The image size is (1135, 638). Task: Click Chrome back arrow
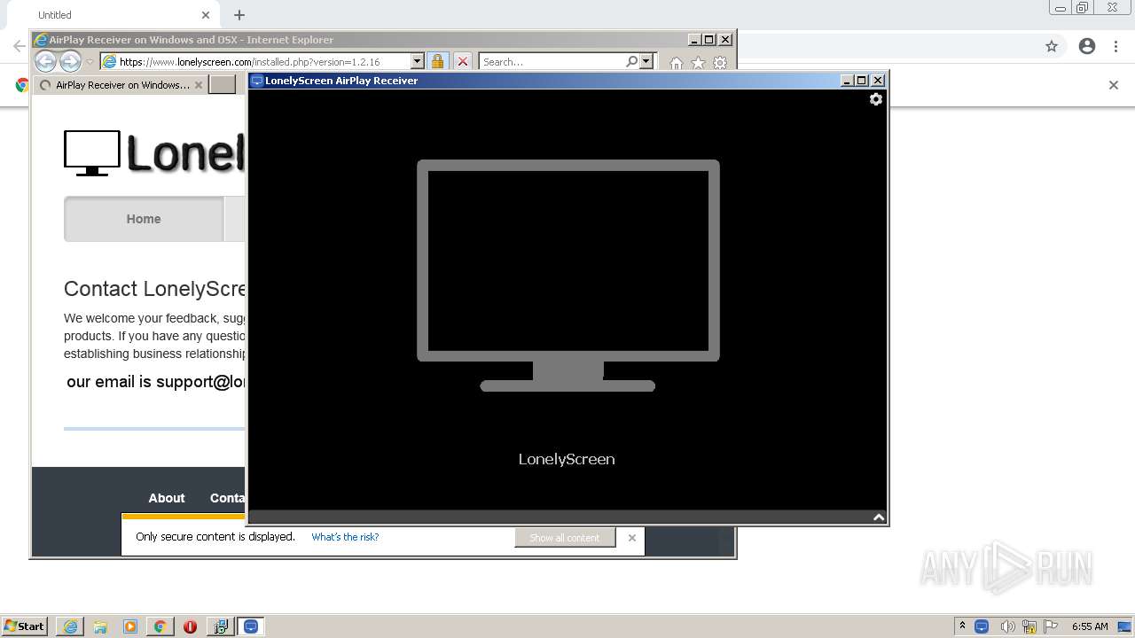[x=19, y=46]
